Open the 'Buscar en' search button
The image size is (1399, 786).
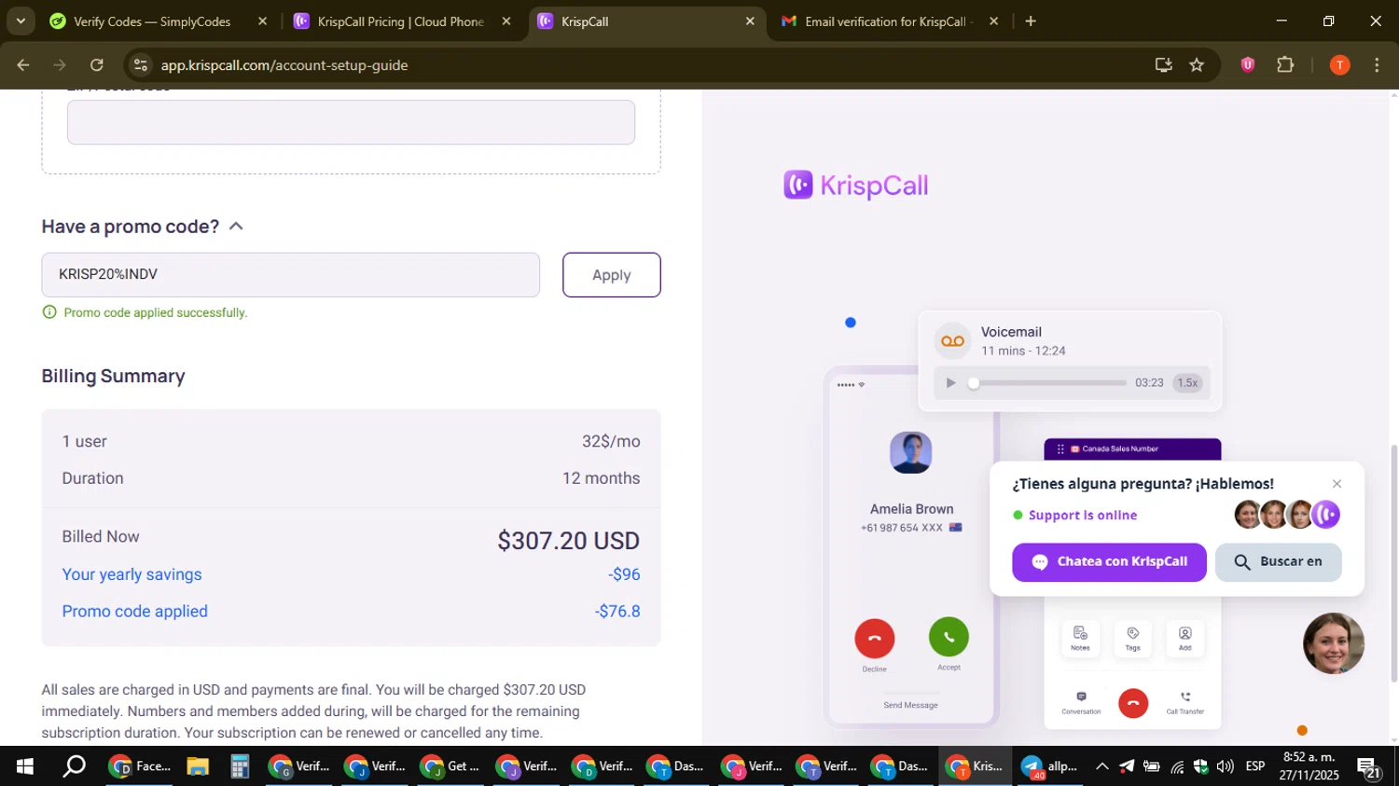1278,562
